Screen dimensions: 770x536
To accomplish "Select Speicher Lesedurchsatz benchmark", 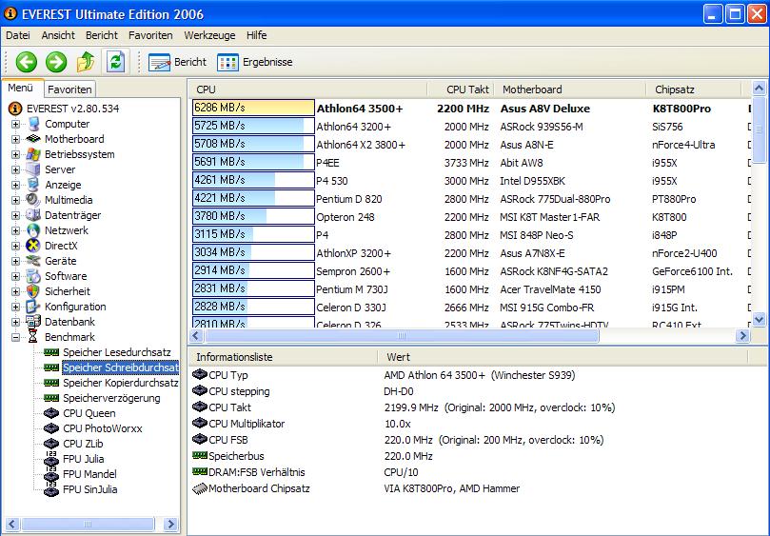I will [x=117, y=352].
